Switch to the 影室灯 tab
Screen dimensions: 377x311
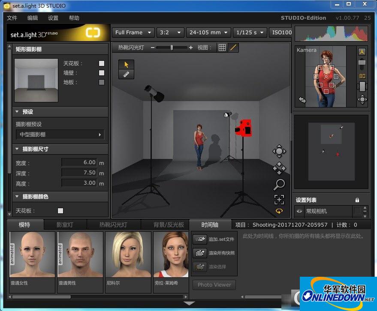65,224
